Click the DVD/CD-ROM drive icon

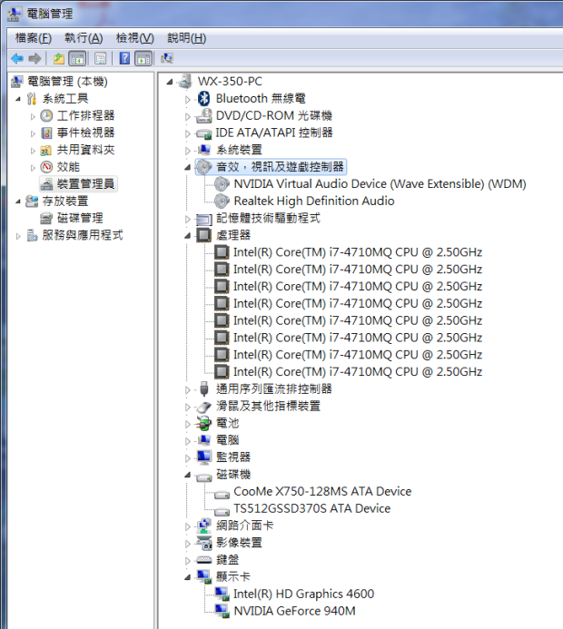(203, 115)
